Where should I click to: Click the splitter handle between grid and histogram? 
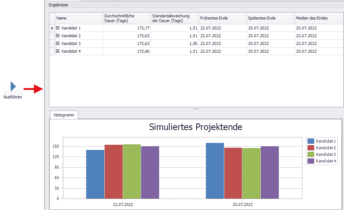pos(196,109)
